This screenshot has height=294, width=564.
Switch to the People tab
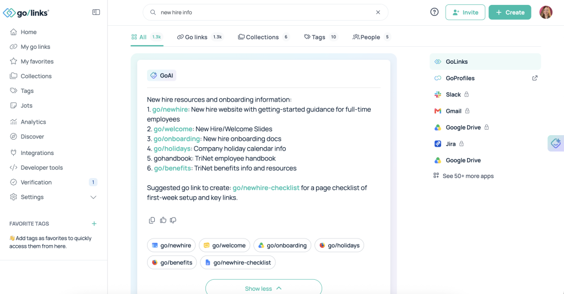(x=371, y=37)
